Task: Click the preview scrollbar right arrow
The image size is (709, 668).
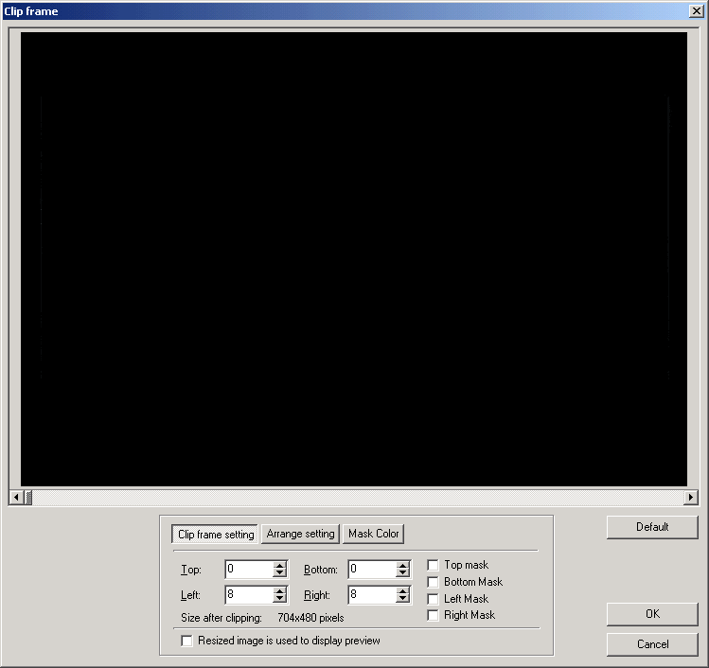Action: (x=690, y=497)
